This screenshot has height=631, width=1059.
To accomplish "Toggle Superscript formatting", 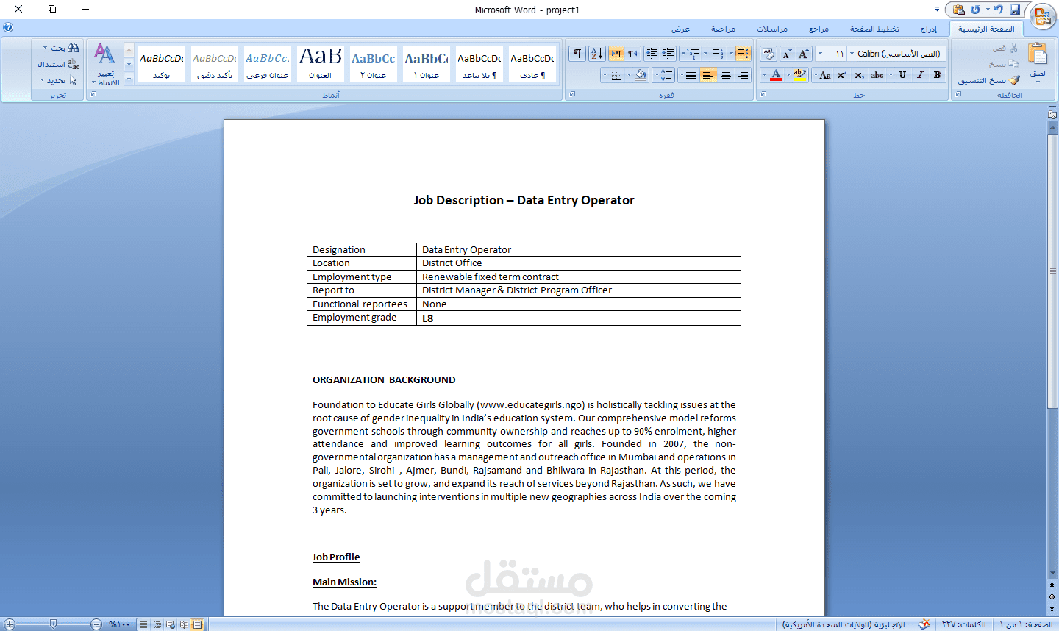I will [842, 75].
